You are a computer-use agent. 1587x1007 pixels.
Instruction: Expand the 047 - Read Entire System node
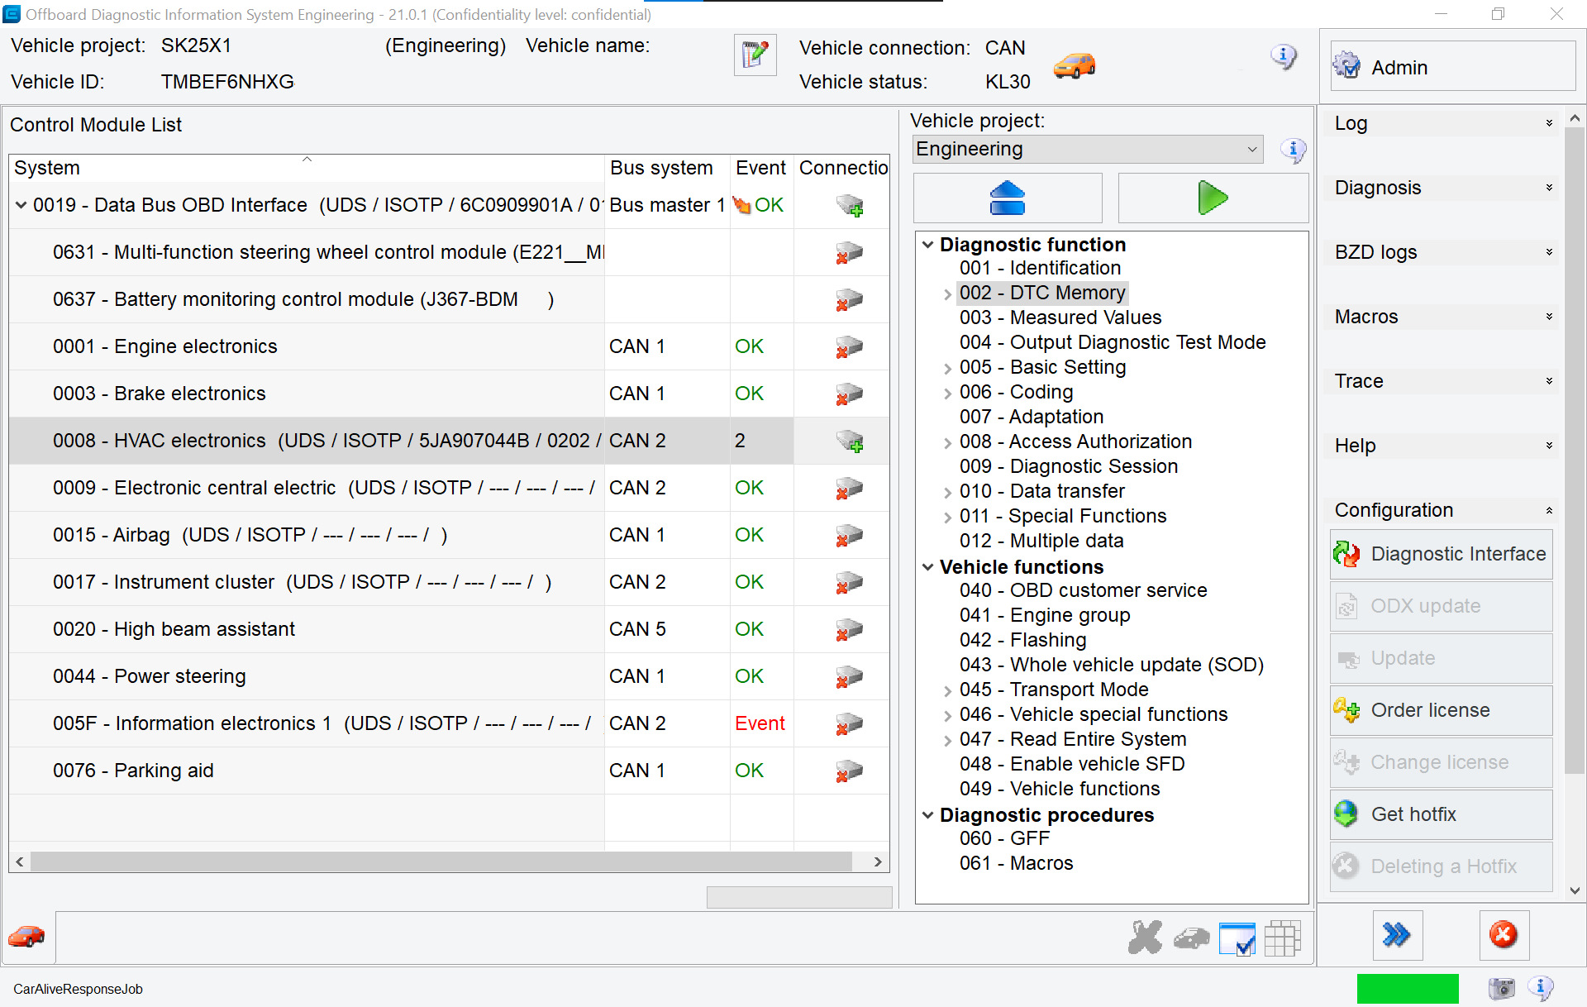pyautogui.click(x=947, y=740)
